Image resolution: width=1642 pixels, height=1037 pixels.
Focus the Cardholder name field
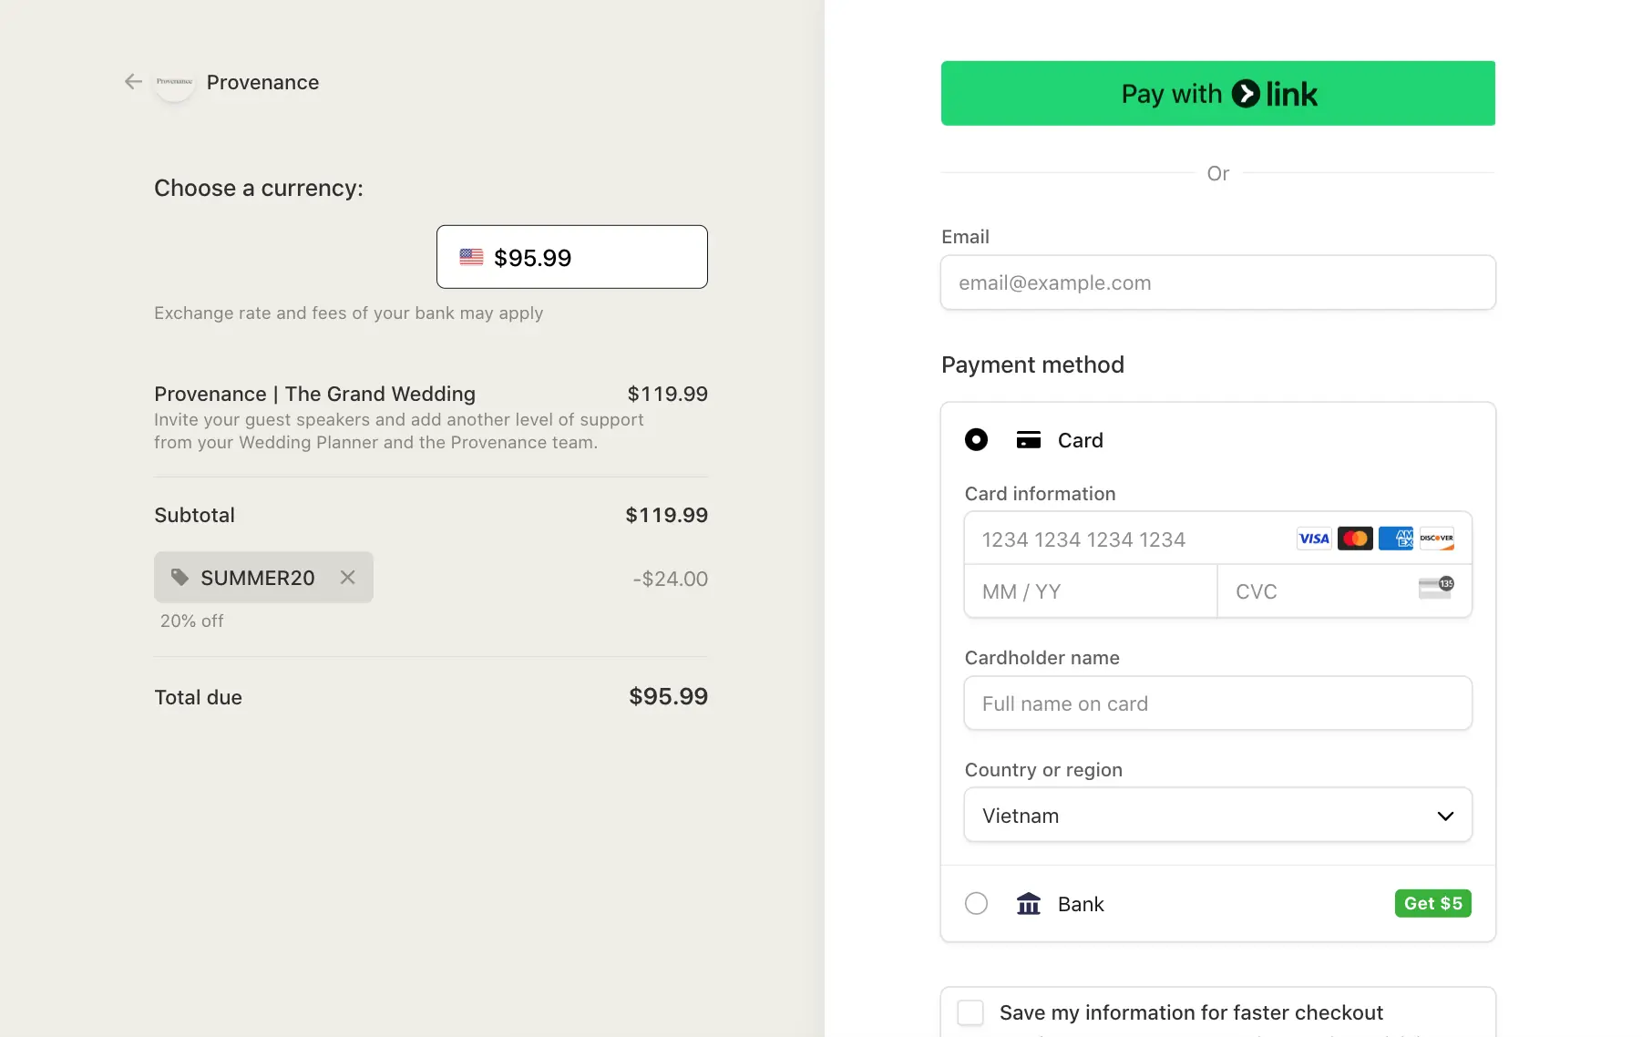pyautogui.click(x=1218, y=703)
